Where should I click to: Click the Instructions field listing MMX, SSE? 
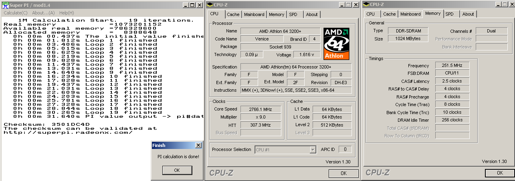click(x=296, y=90)
